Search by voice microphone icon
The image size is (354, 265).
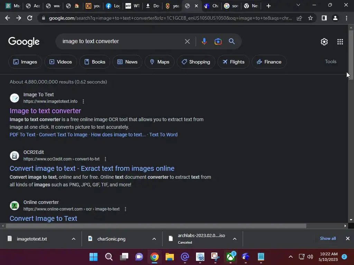204,41
